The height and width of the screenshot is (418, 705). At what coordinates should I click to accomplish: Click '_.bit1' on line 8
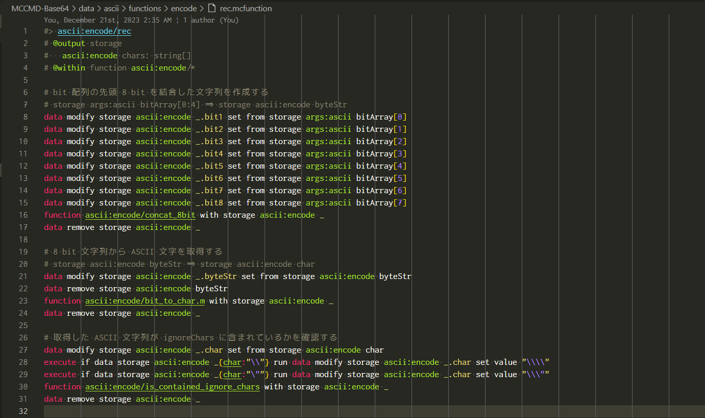(209, 117)
